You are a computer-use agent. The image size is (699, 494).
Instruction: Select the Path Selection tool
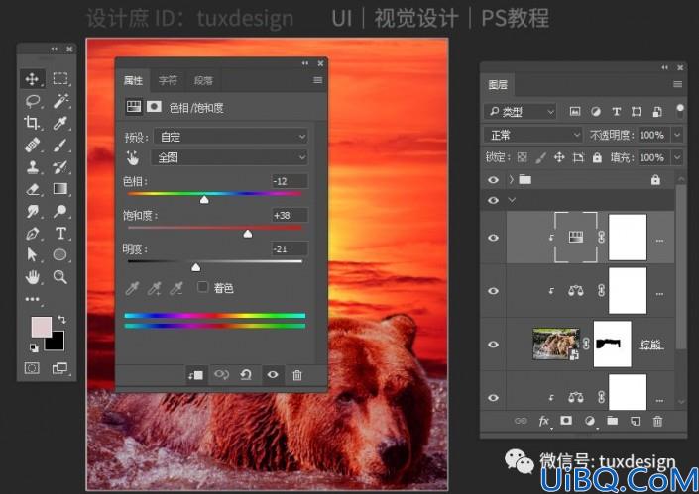(32, 254)
